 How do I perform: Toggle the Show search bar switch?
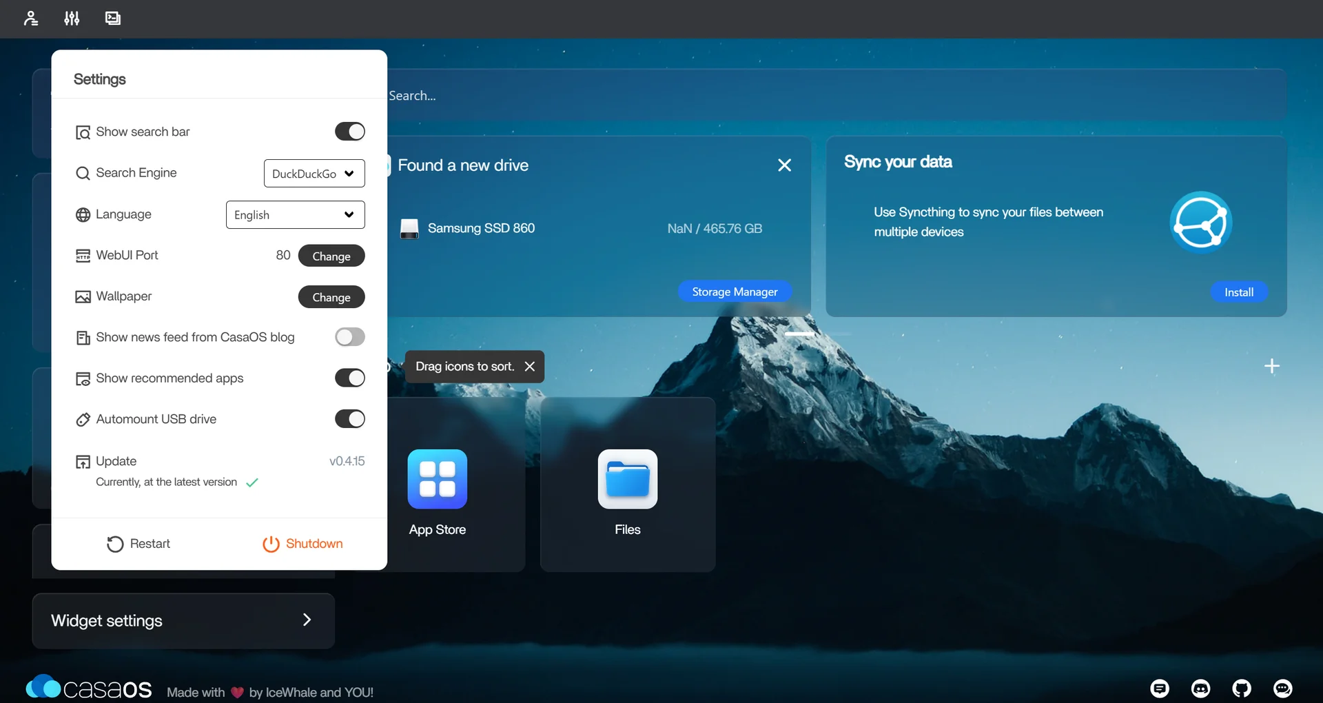[350, 132]
